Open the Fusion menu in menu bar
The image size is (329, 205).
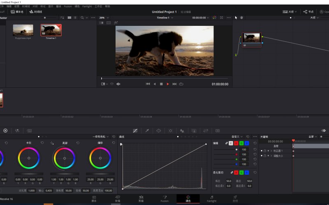click(68, 7)
